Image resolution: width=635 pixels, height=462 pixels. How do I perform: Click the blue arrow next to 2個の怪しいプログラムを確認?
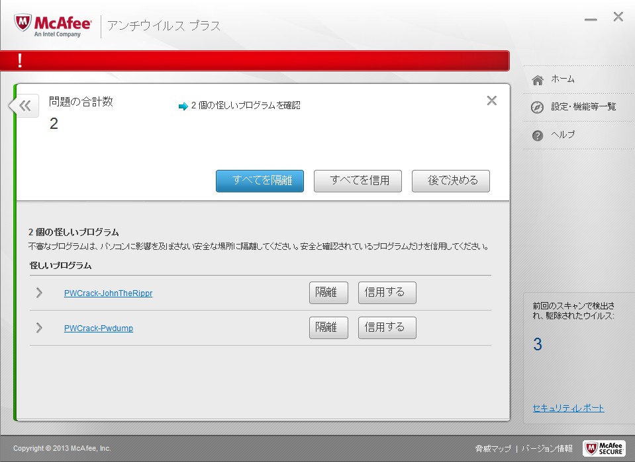point(183,106)
